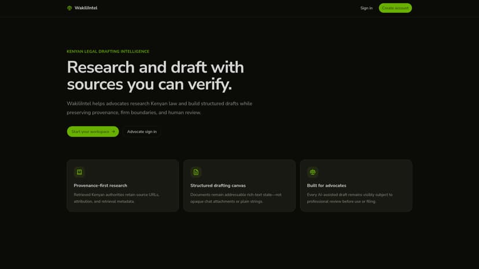Click the WakiliIntel logo icon
The image size is (479, 269).
[69, 8]
